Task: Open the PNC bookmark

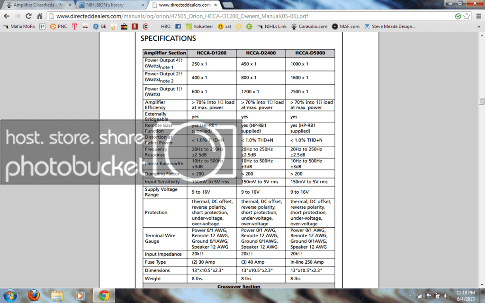Action: click(x=58, y=27)
